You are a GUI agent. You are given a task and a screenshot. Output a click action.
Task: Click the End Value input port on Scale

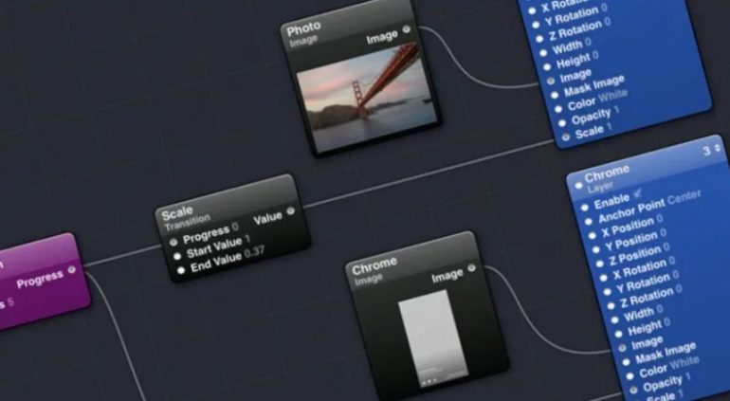point(181,270)
